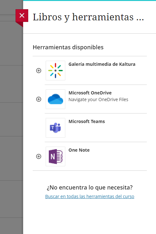Viewport: 156px width, 234px height.
Task: Click the purple Microsoft Teams logo
Action: coord(55,128)
